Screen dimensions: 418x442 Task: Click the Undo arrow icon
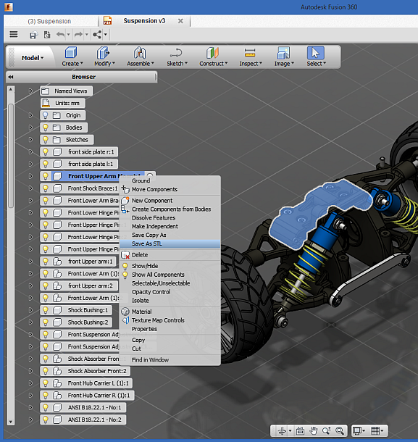coord(60,35)
